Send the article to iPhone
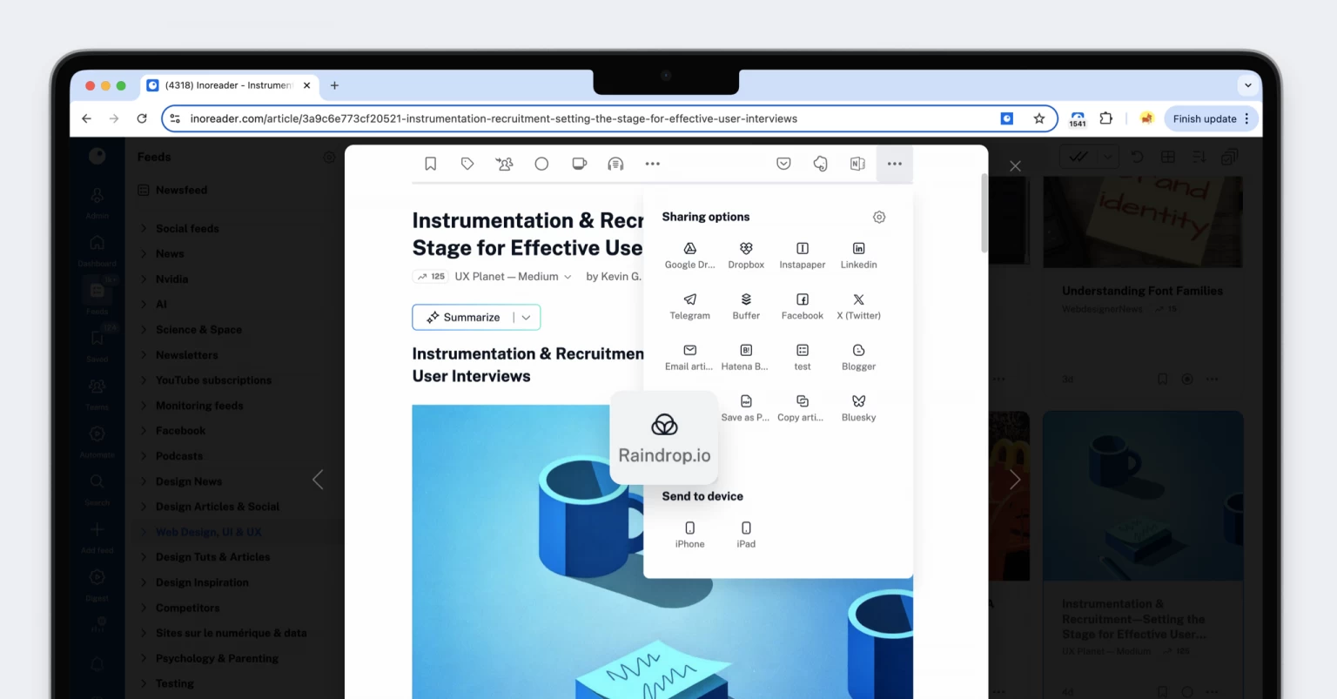 click(x=689, y=533)
